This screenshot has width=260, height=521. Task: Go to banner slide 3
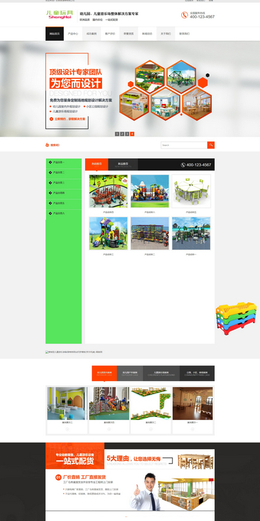click(x=127, y=134)
